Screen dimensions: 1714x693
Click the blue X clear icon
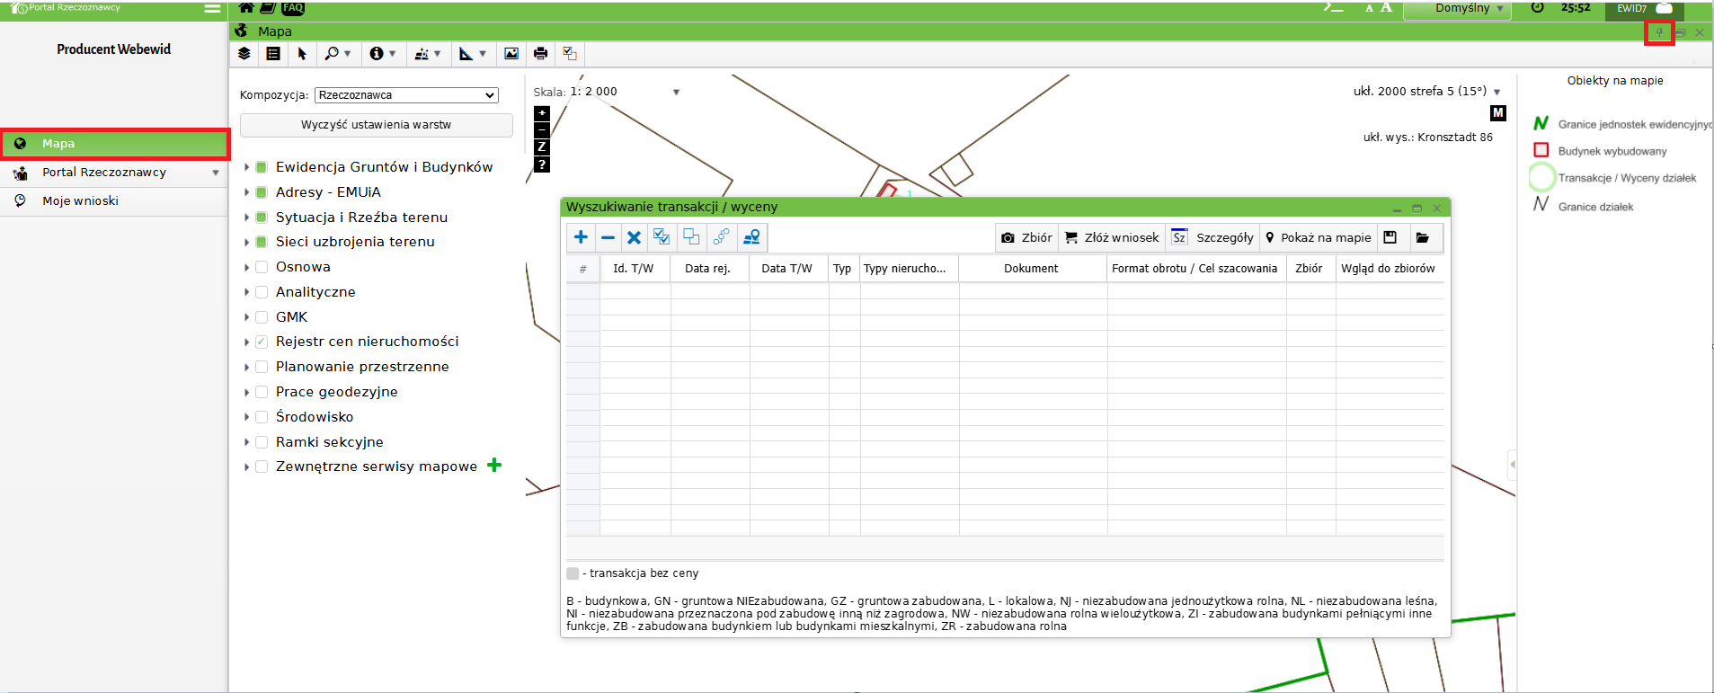tap(634, 237)
